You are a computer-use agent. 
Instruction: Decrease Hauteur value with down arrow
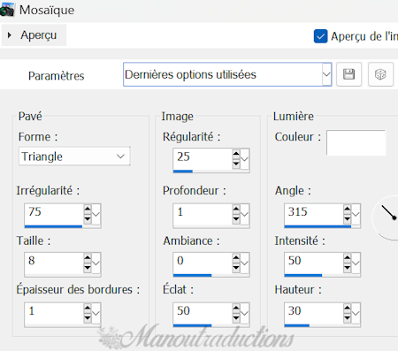pyautogui.click(x=348, y=317)
